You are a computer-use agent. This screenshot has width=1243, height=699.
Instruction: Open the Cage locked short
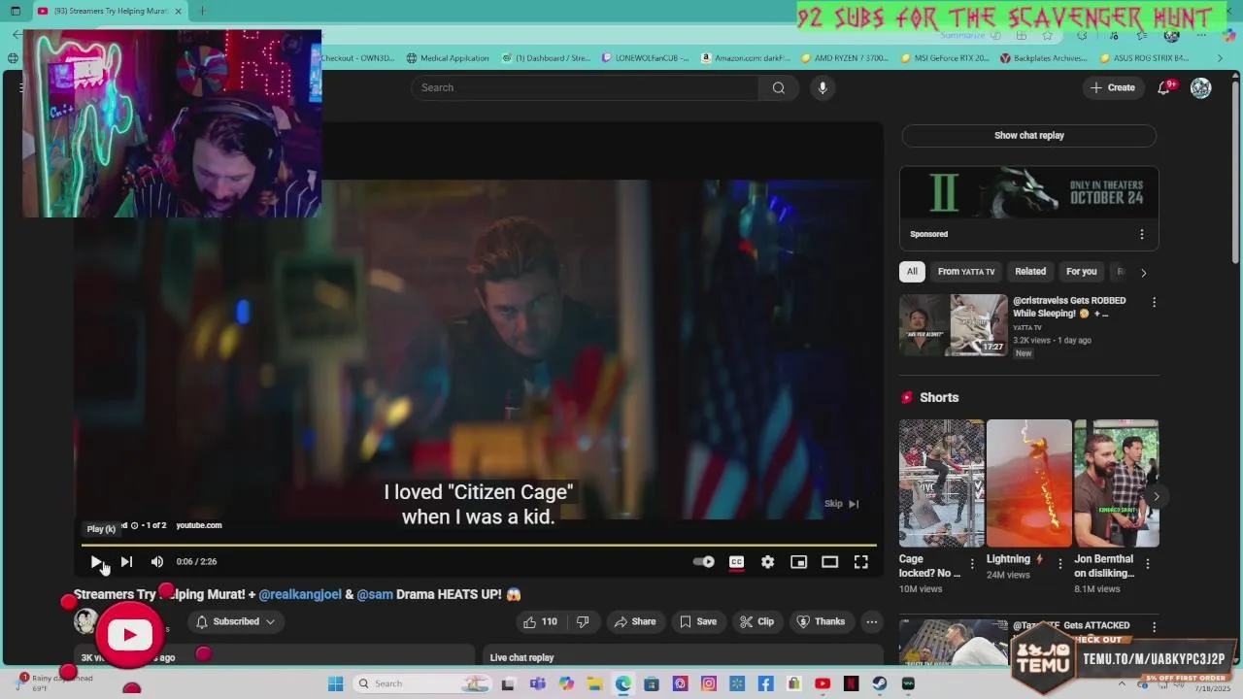(x=941, y=483)
